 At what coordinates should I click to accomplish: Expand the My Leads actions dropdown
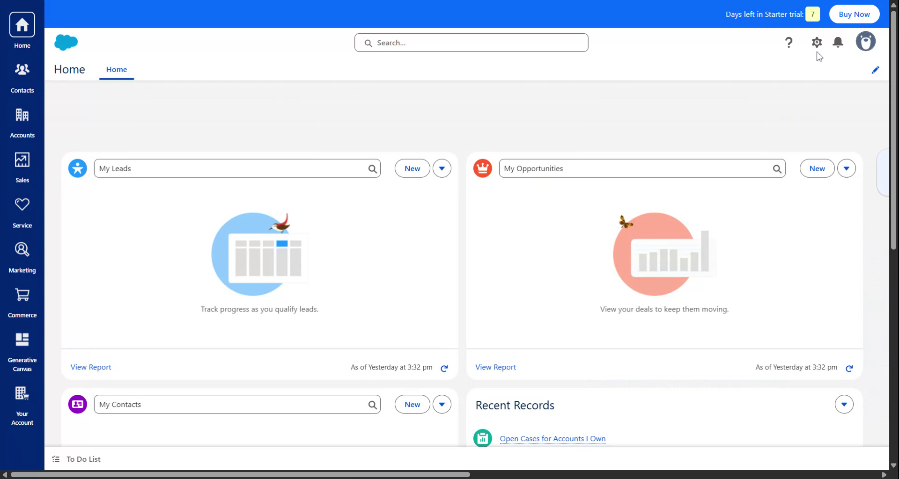click(442, 168)
